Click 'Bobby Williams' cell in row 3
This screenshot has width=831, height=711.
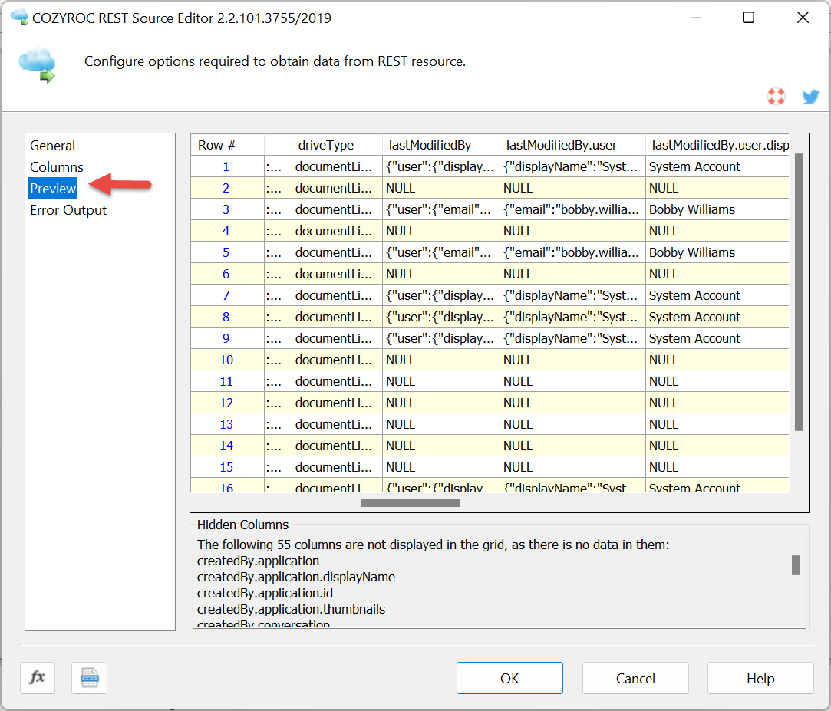click(x=717, y=210)
